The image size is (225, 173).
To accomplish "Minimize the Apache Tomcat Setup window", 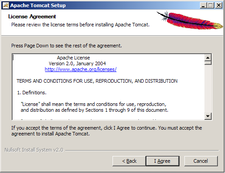I will pyautogui.click(x=203, y=5).
